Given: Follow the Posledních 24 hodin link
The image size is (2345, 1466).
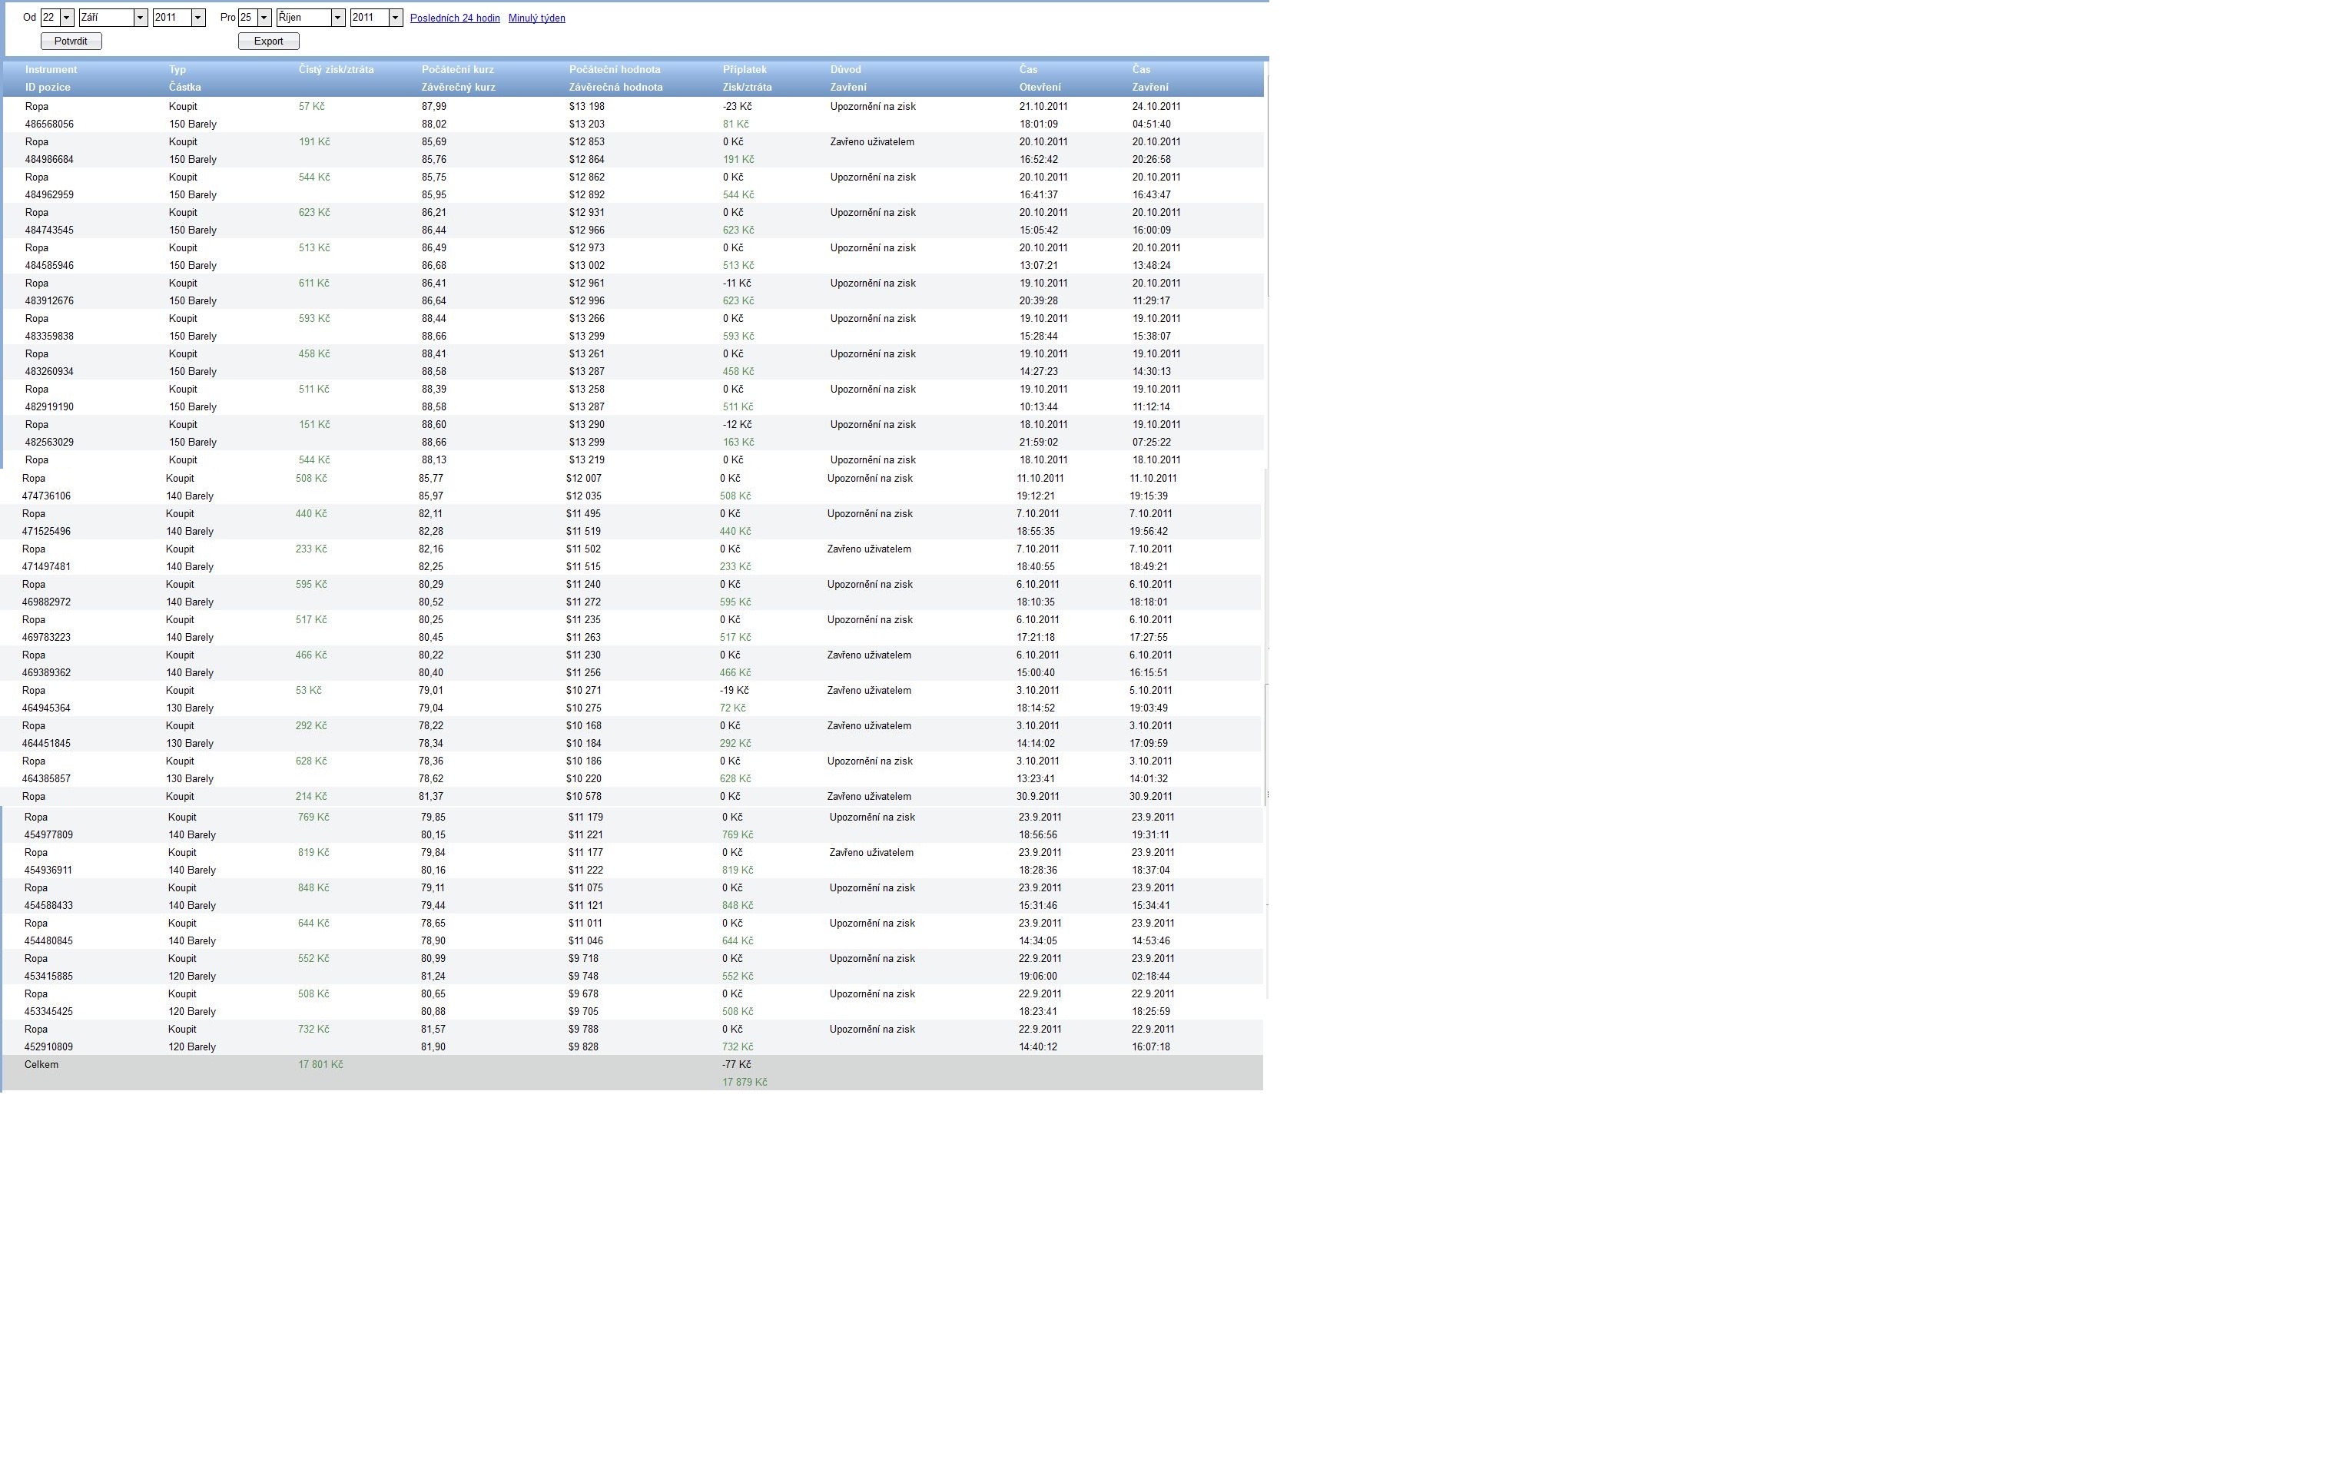Looking at the screenshot, I should pos(455,18).
